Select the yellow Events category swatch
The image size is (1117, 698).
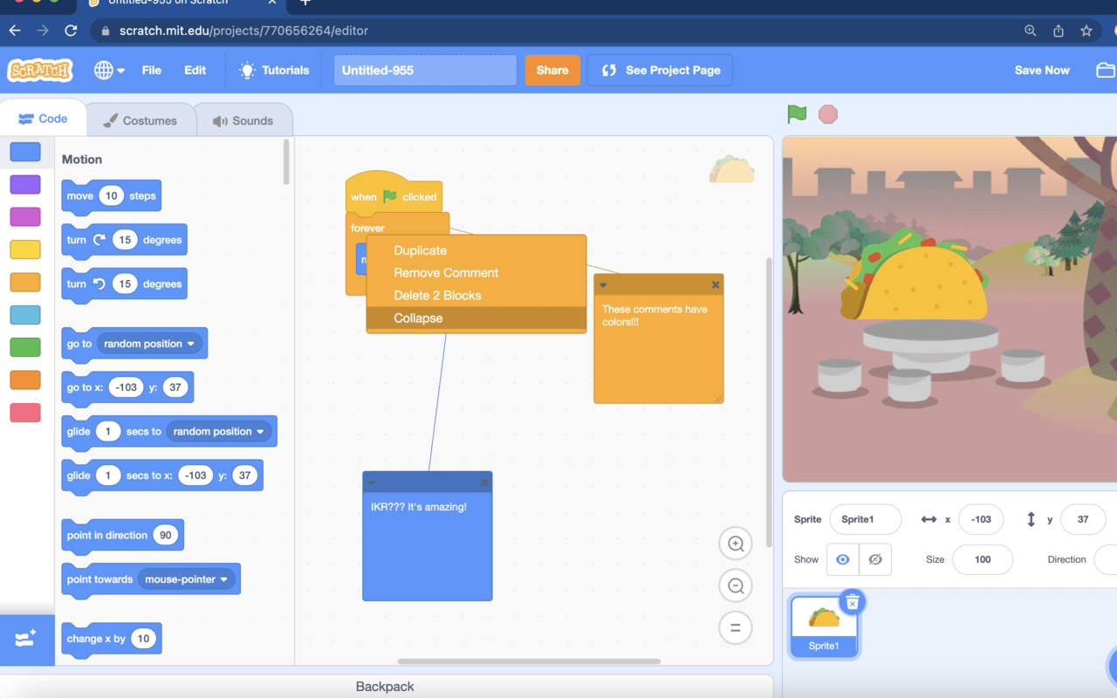coord(25,249)
